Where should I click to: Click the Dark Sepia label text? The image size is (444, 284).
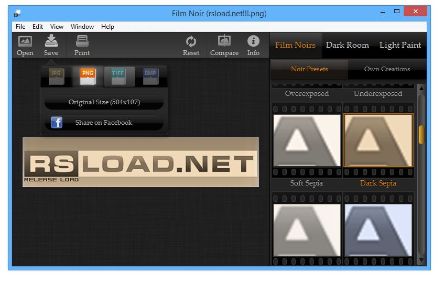[378, 183]
